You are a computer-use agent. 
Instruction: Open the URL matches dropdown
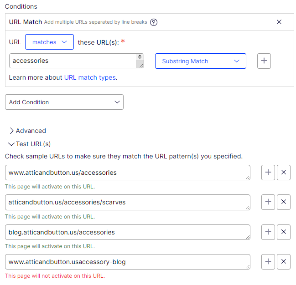coord(49,42)
